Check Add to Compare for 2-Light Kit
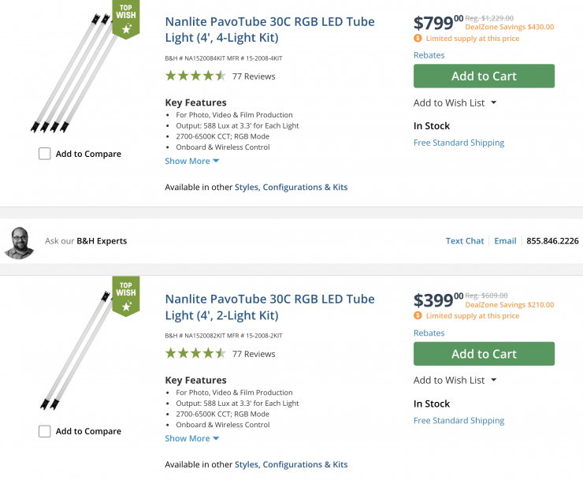 [x=45, y=431]
